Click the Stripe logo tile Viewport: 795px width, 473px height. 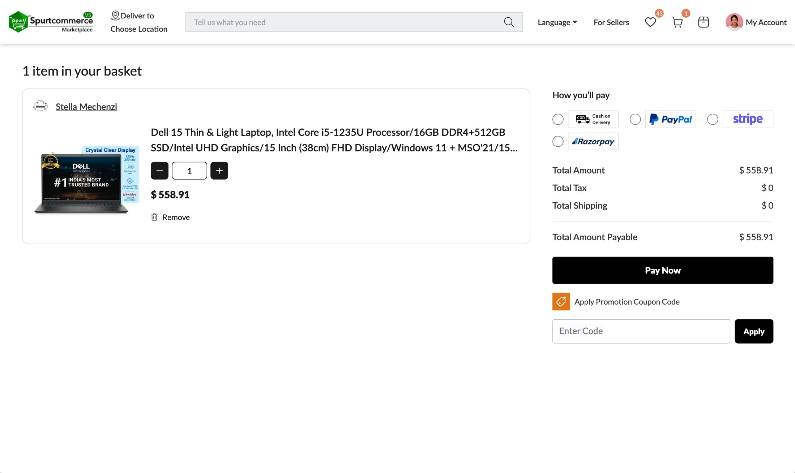pos(748,119)
